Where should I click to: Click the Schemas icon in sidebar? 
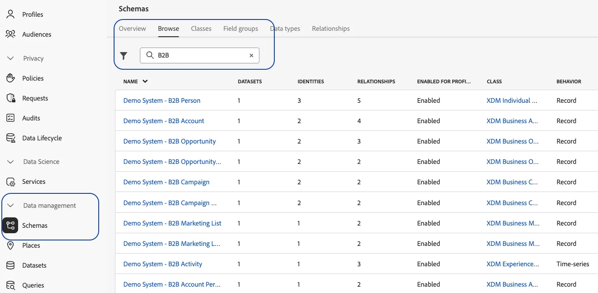[10, 226]
